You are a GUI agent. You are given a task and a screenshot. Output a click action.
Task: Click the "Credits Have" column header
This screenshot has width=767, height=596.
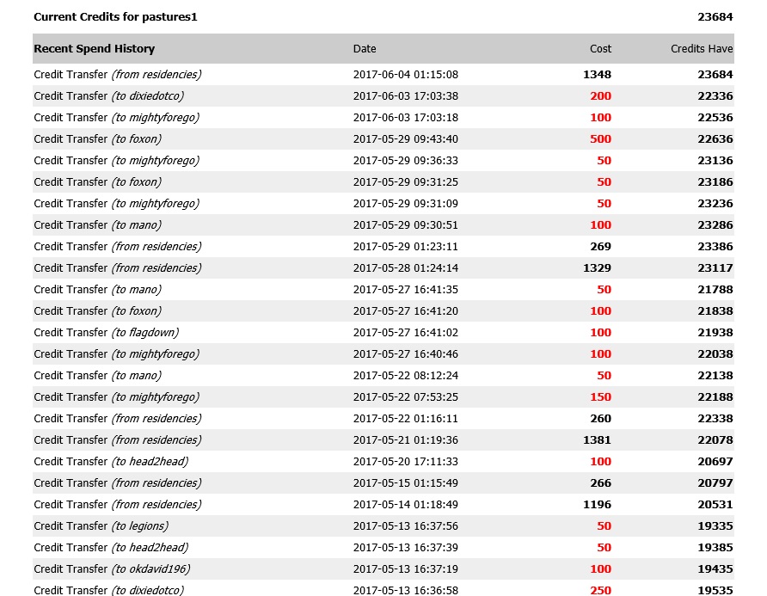coord(702,49)
